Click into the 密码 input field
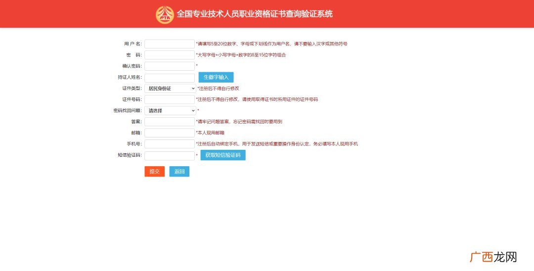 pyautogui.click(x=170, y=55)
